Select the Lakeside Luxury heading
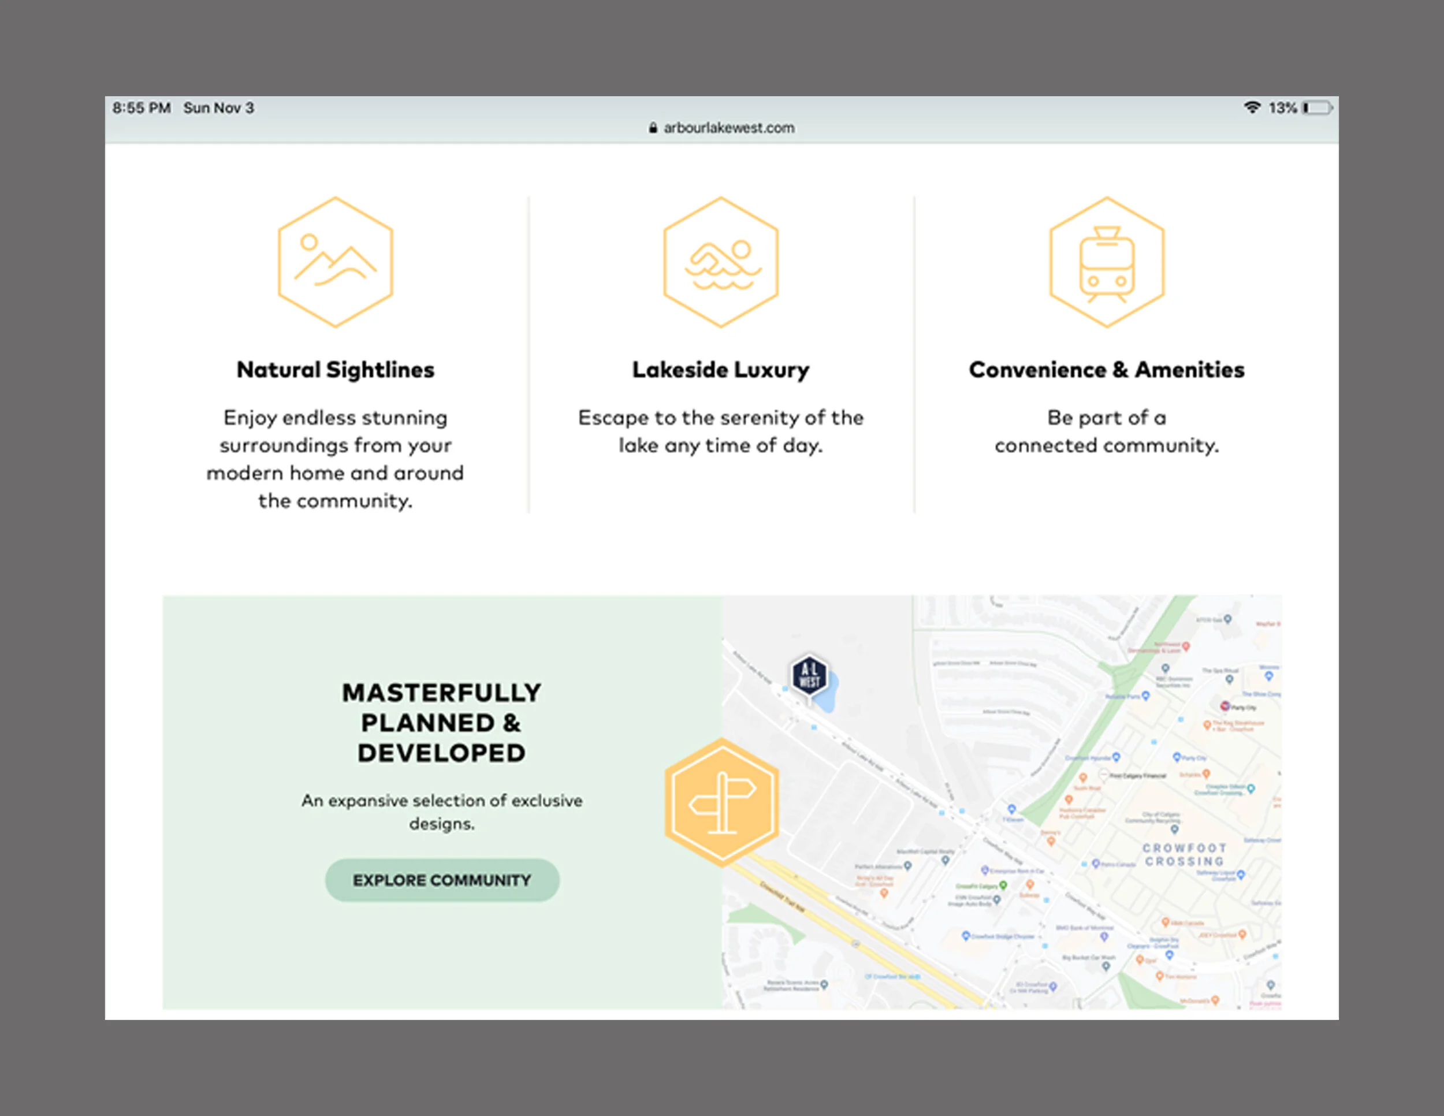This screenshot has width=1444, height=1116. click(721, 370)
